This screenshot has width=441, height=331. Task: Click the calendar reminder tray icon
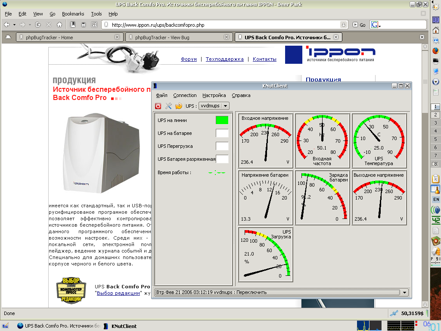(436, 190)
